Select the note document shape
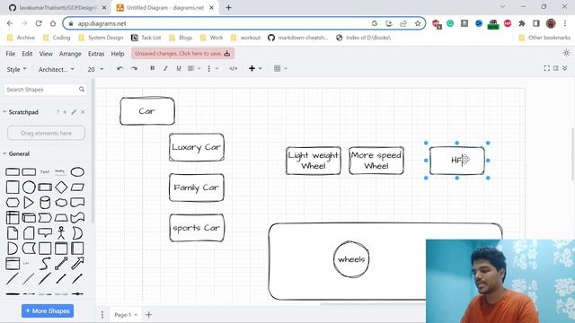Screen dimensions: 575x323 tap(13, 233)
